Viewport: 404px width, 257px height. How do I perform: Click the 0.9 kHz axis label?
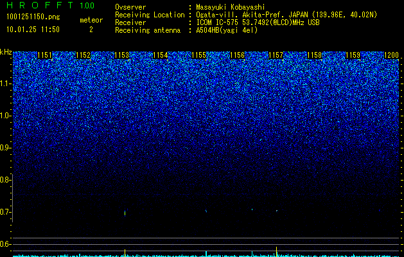pos(5,148)
